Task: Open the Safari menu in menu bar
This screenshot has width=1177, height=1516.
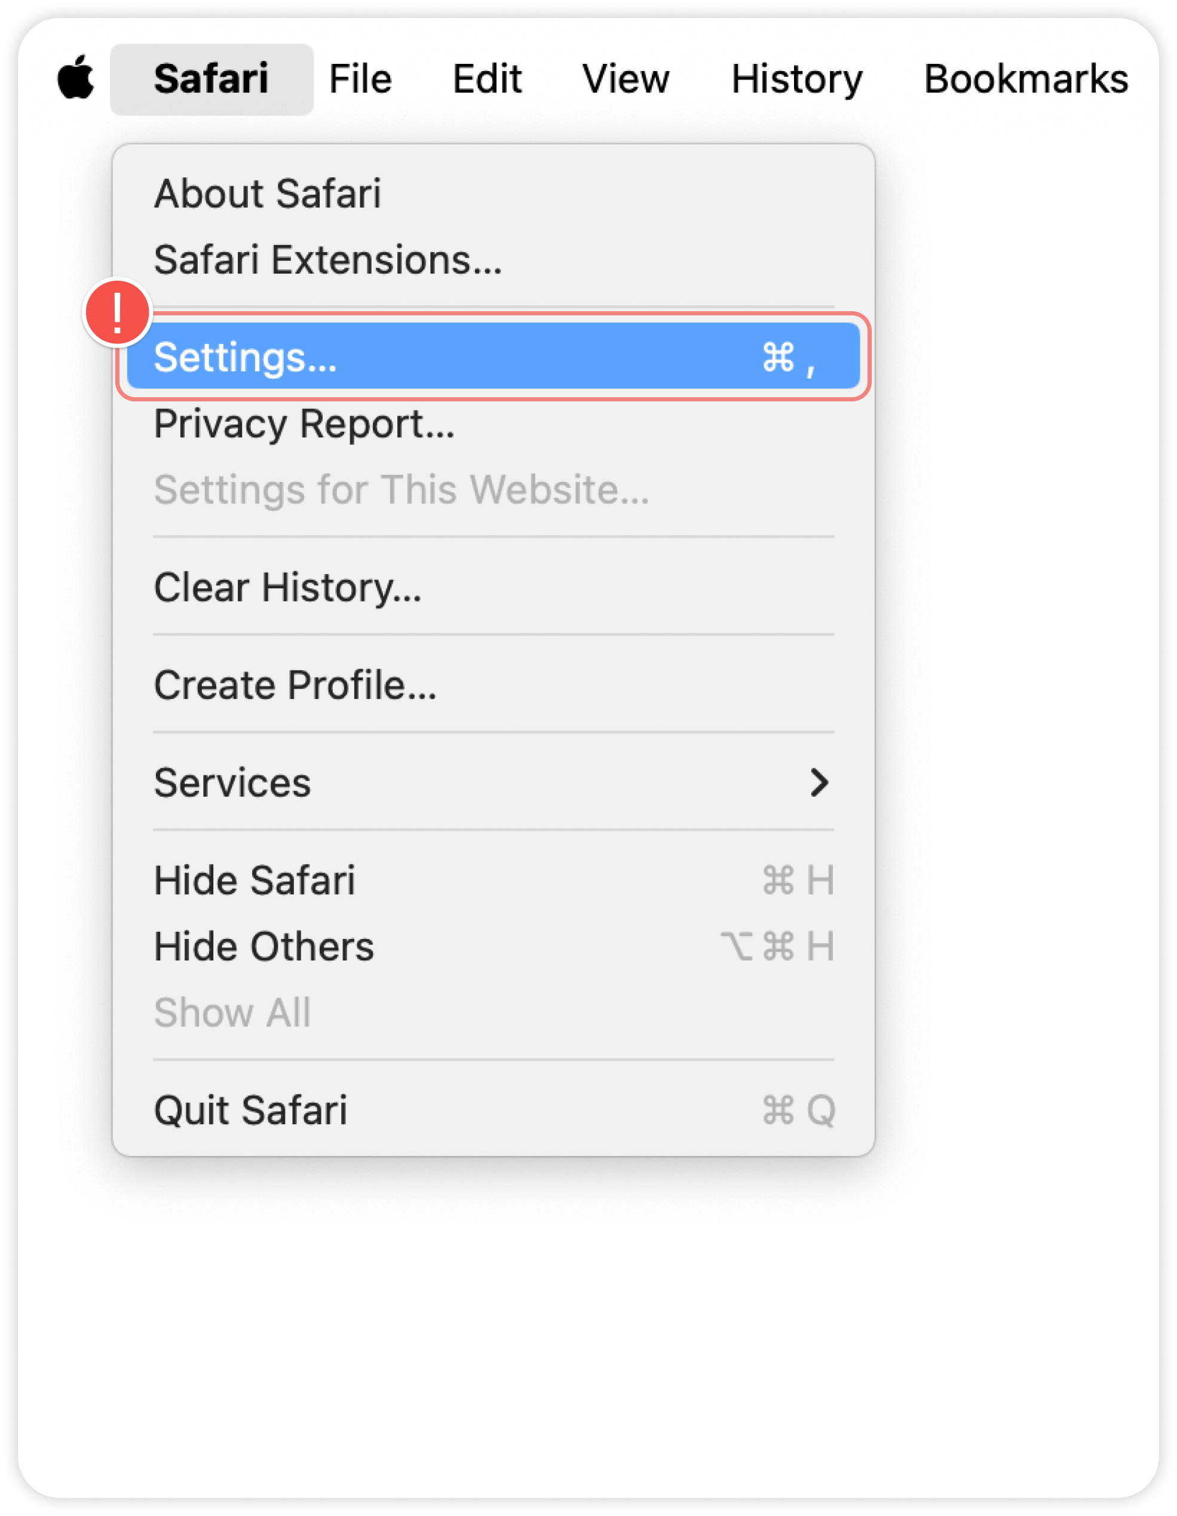Action: [210, 78]
